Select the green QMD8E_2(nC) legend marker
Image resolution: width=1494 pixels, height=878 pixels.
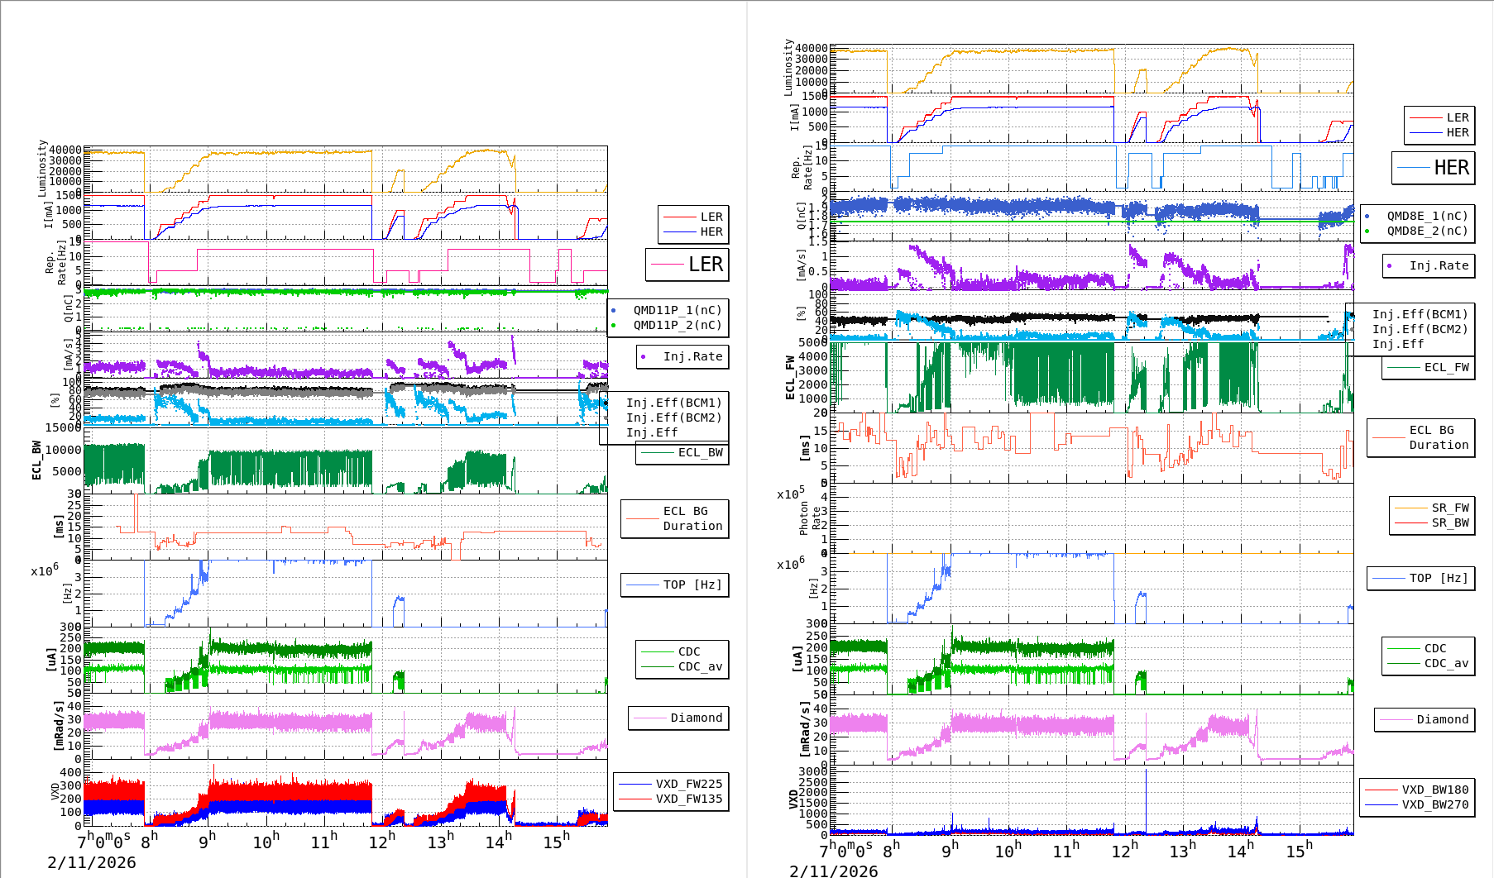1367,231
